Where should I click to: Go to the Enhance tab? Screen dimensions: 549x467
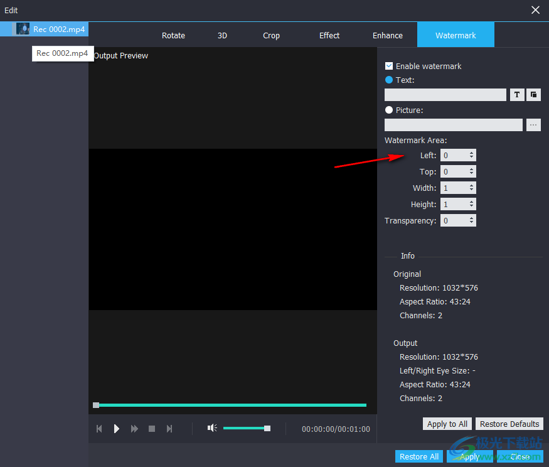point(388,35)
